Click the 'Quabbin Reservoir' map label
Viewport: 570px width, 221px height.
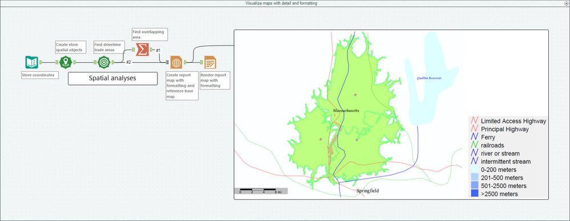tap(429, 78)
